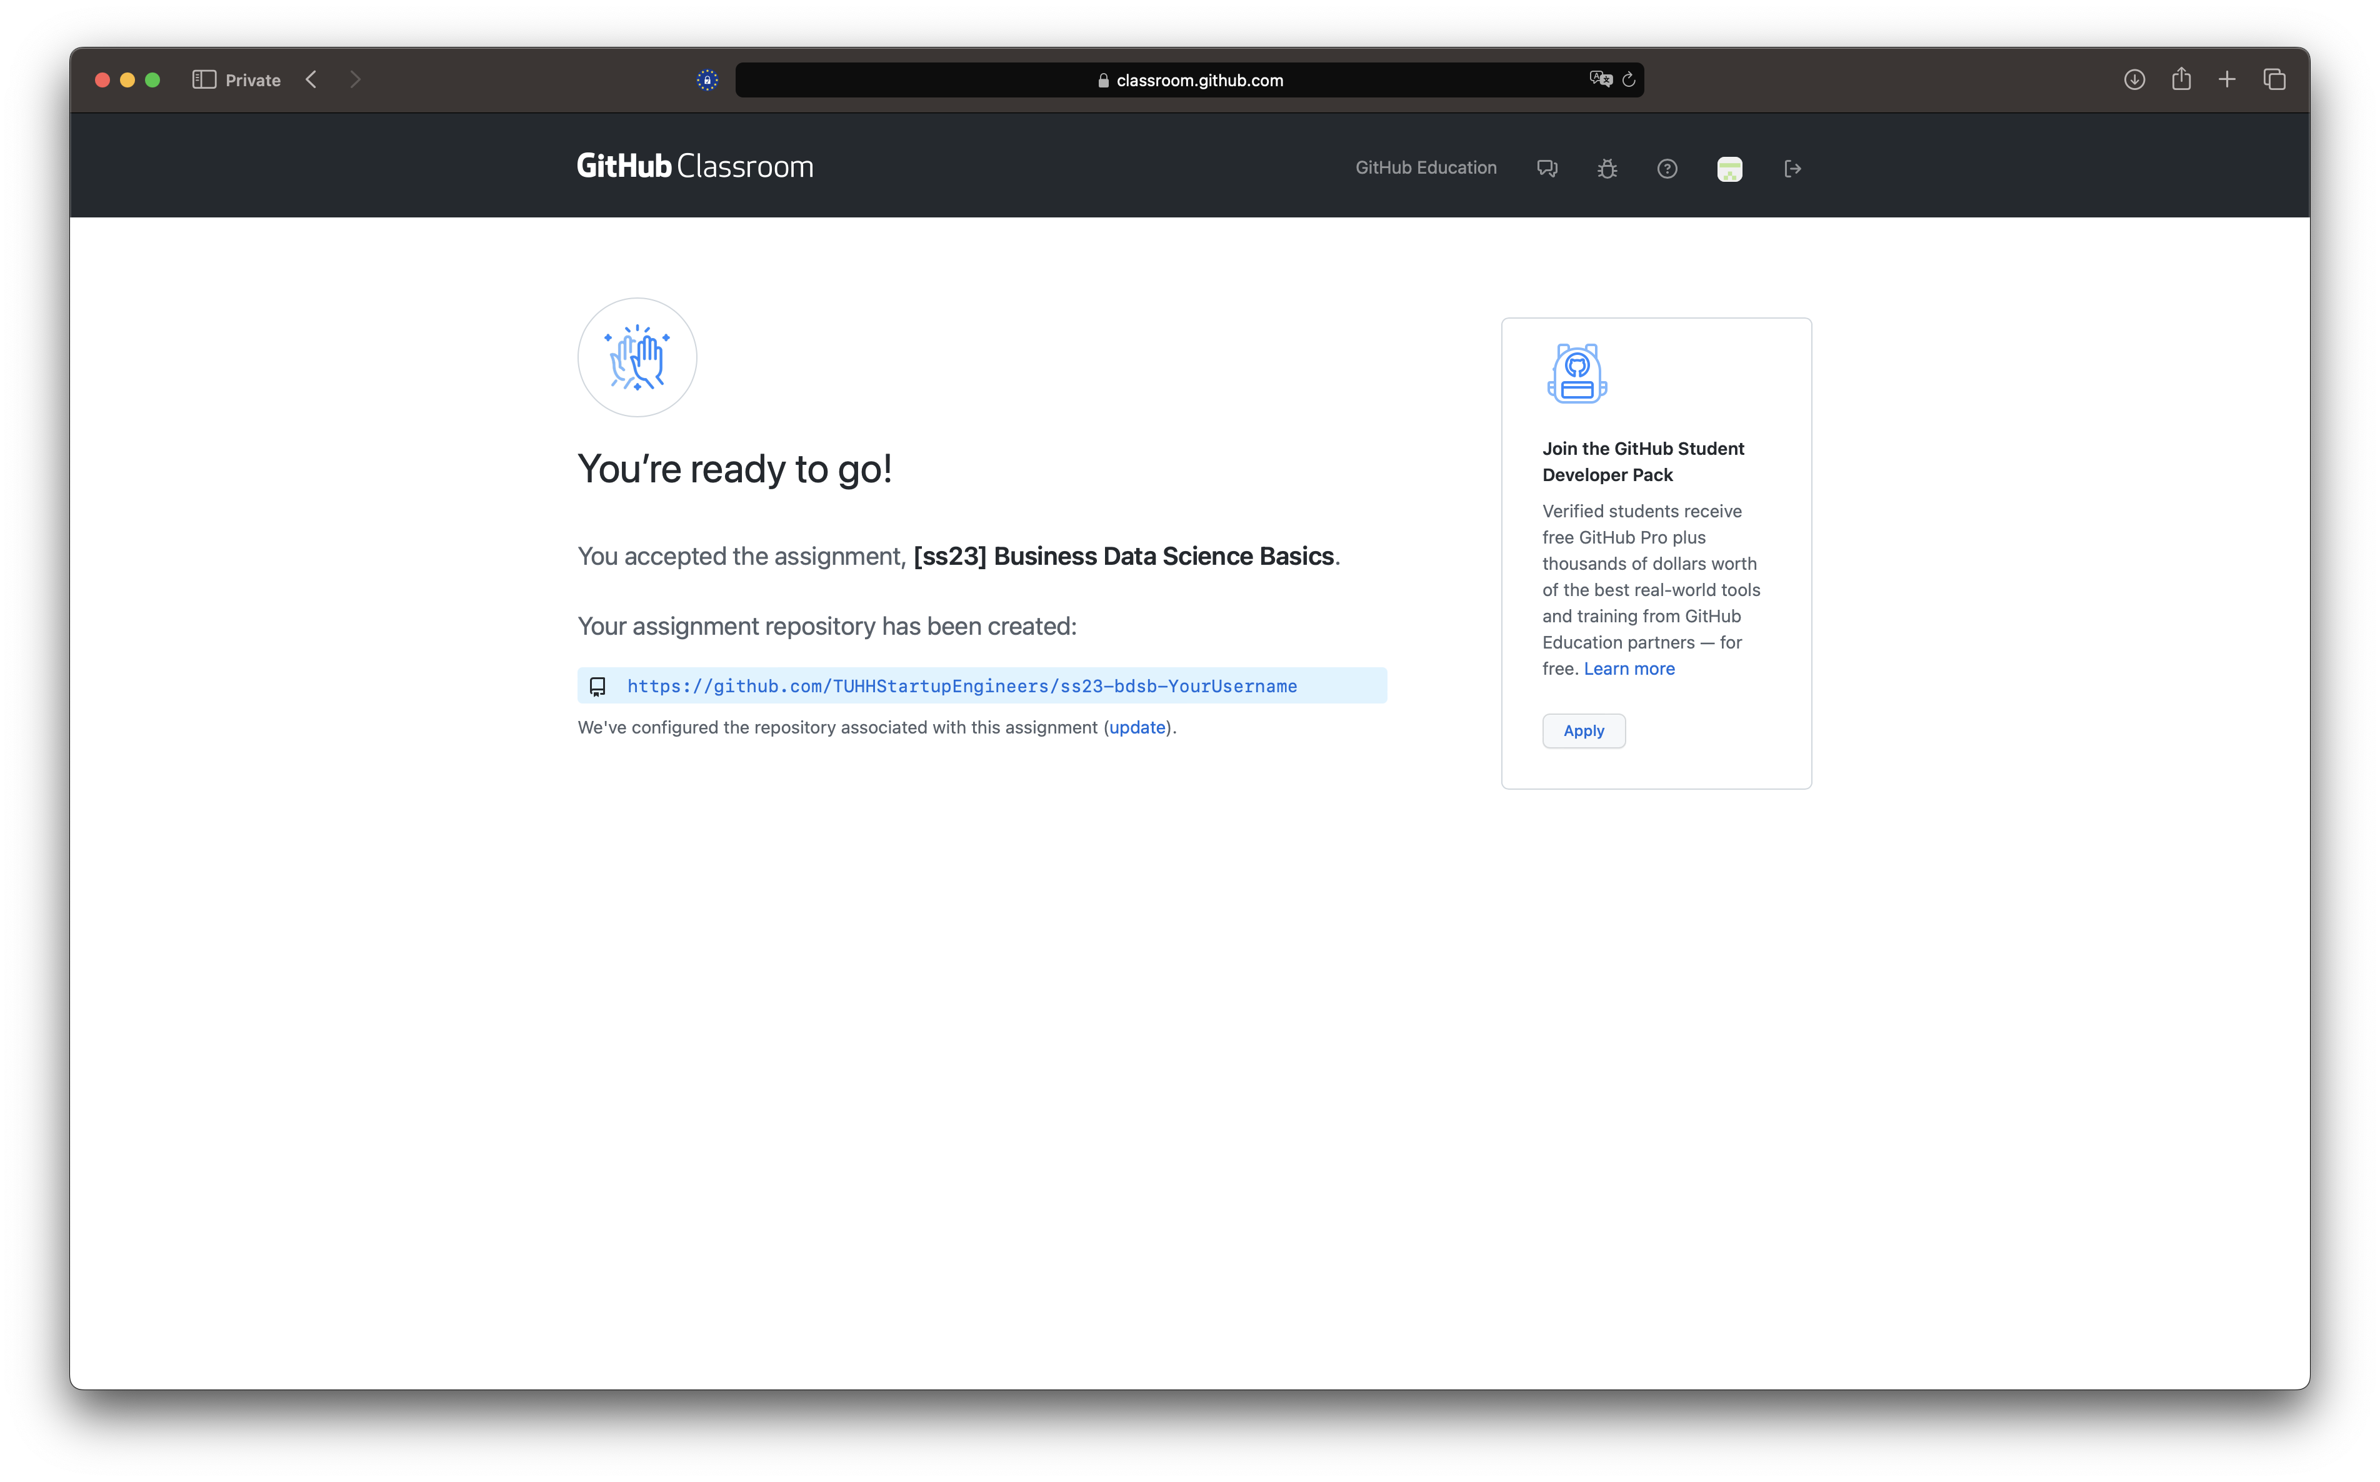The width and height of the screenshot is (2380, 1482).
Task: Click the GitHub Education menu link
Action: tap(1425, 167)
